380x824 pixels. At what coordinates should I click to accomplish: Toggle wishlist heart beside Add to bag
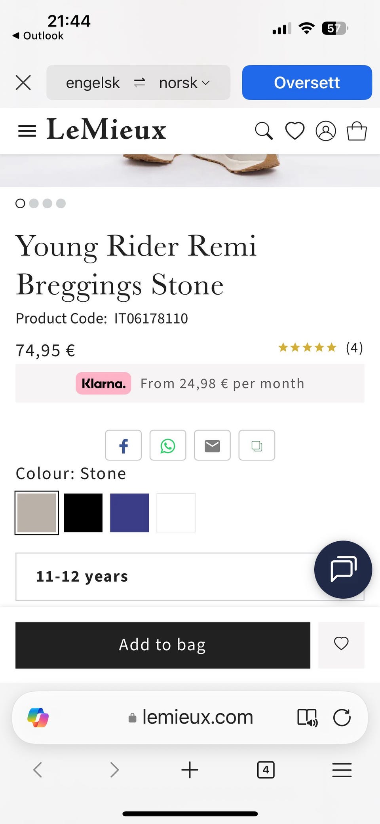click(x=341, y=645)
